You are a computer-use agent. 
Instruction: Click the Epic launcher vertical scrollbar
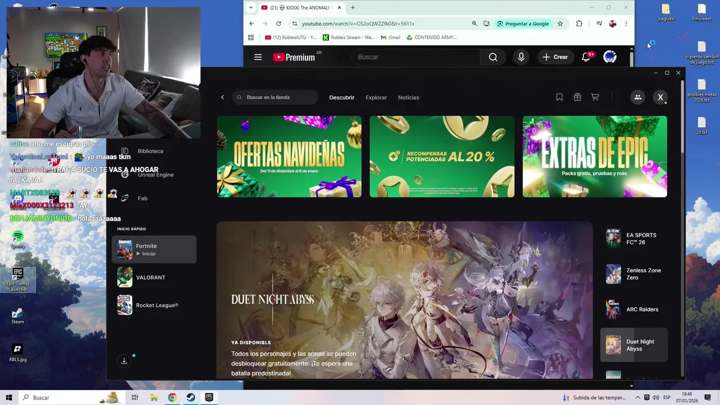(x=683, y=118)
